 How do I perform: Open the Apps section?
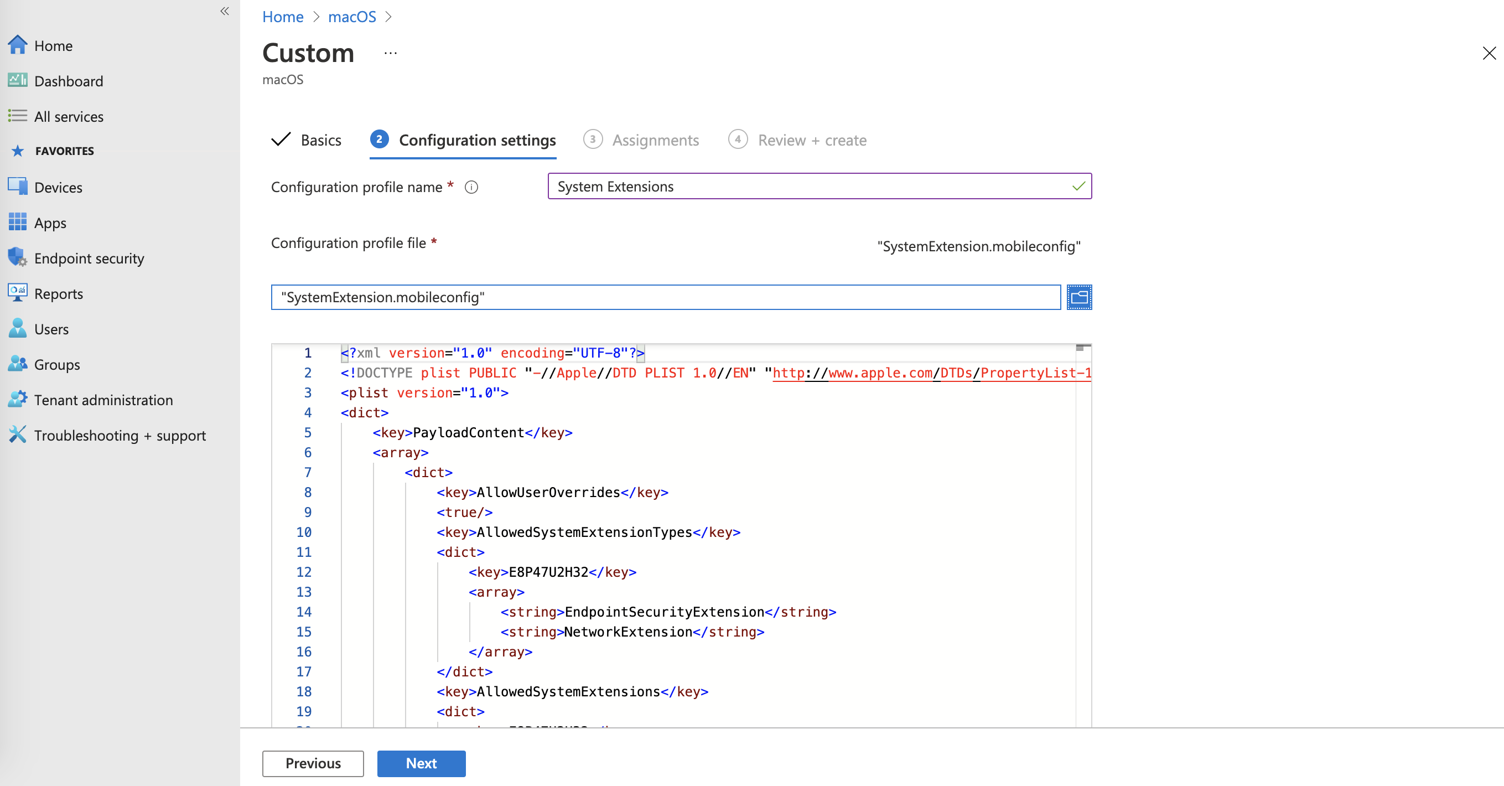click(x=50, y=223)
